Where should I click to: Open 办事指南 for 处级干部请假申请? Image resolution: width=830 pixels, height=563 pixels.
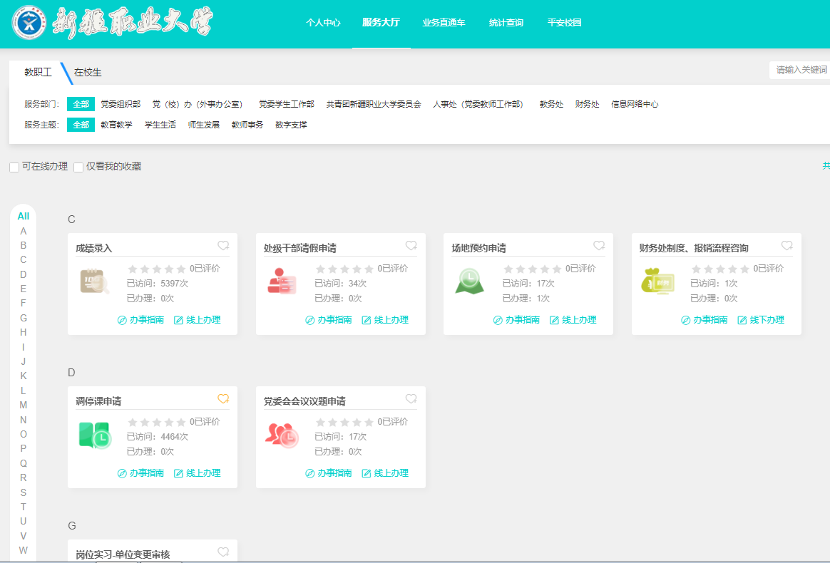coord(329,319)
